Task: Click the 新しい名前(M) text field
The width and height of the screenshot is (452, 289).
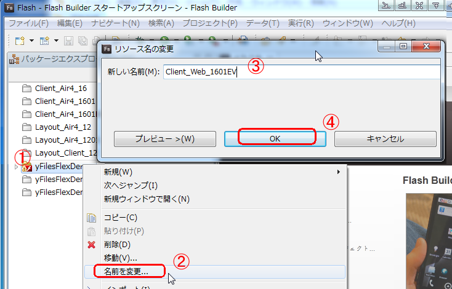Action: 302,72
